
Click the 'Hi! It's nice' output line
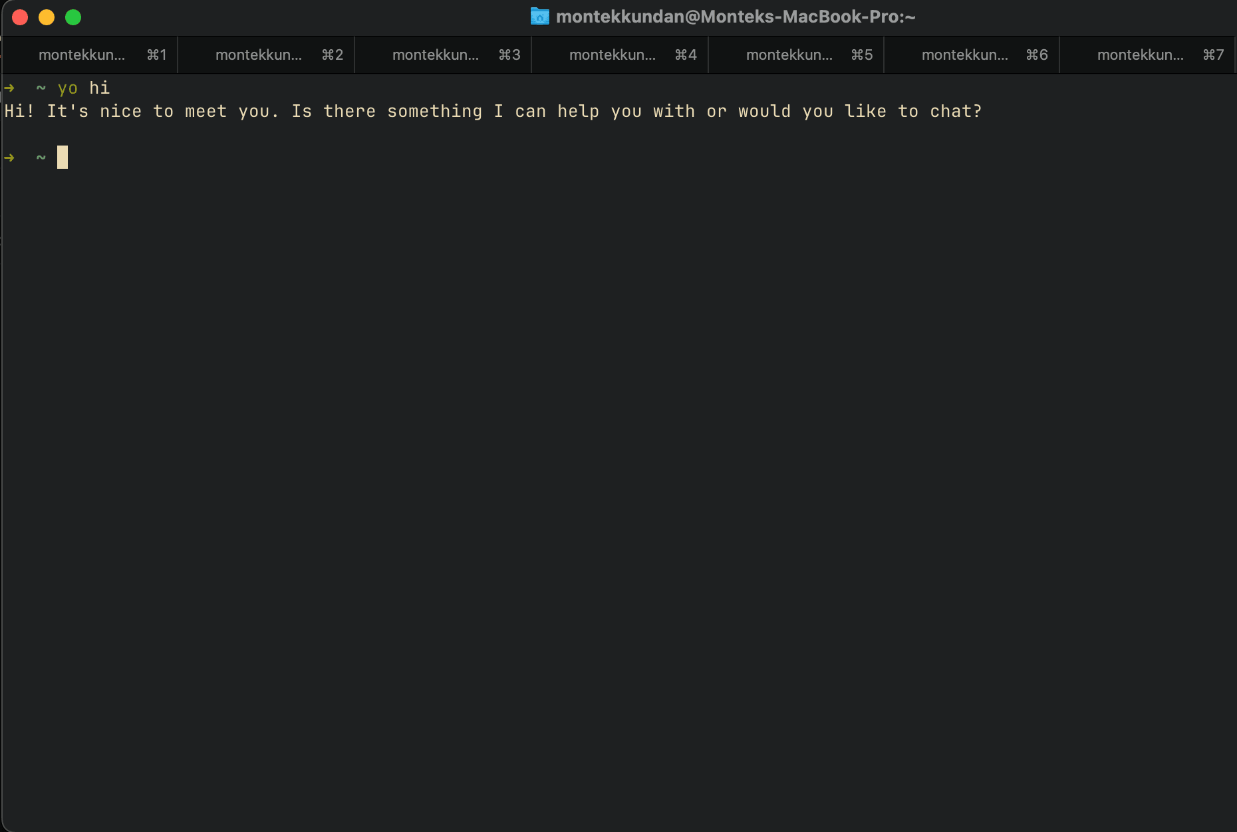tap(73, 111)
